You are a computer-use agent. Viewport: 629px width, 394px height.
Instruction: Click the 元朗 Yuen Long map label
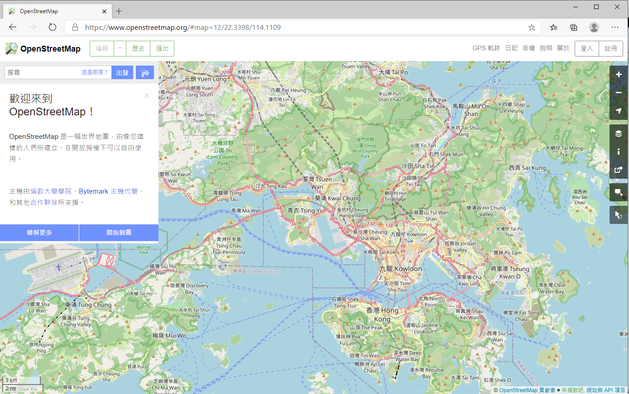pos(205,79)
